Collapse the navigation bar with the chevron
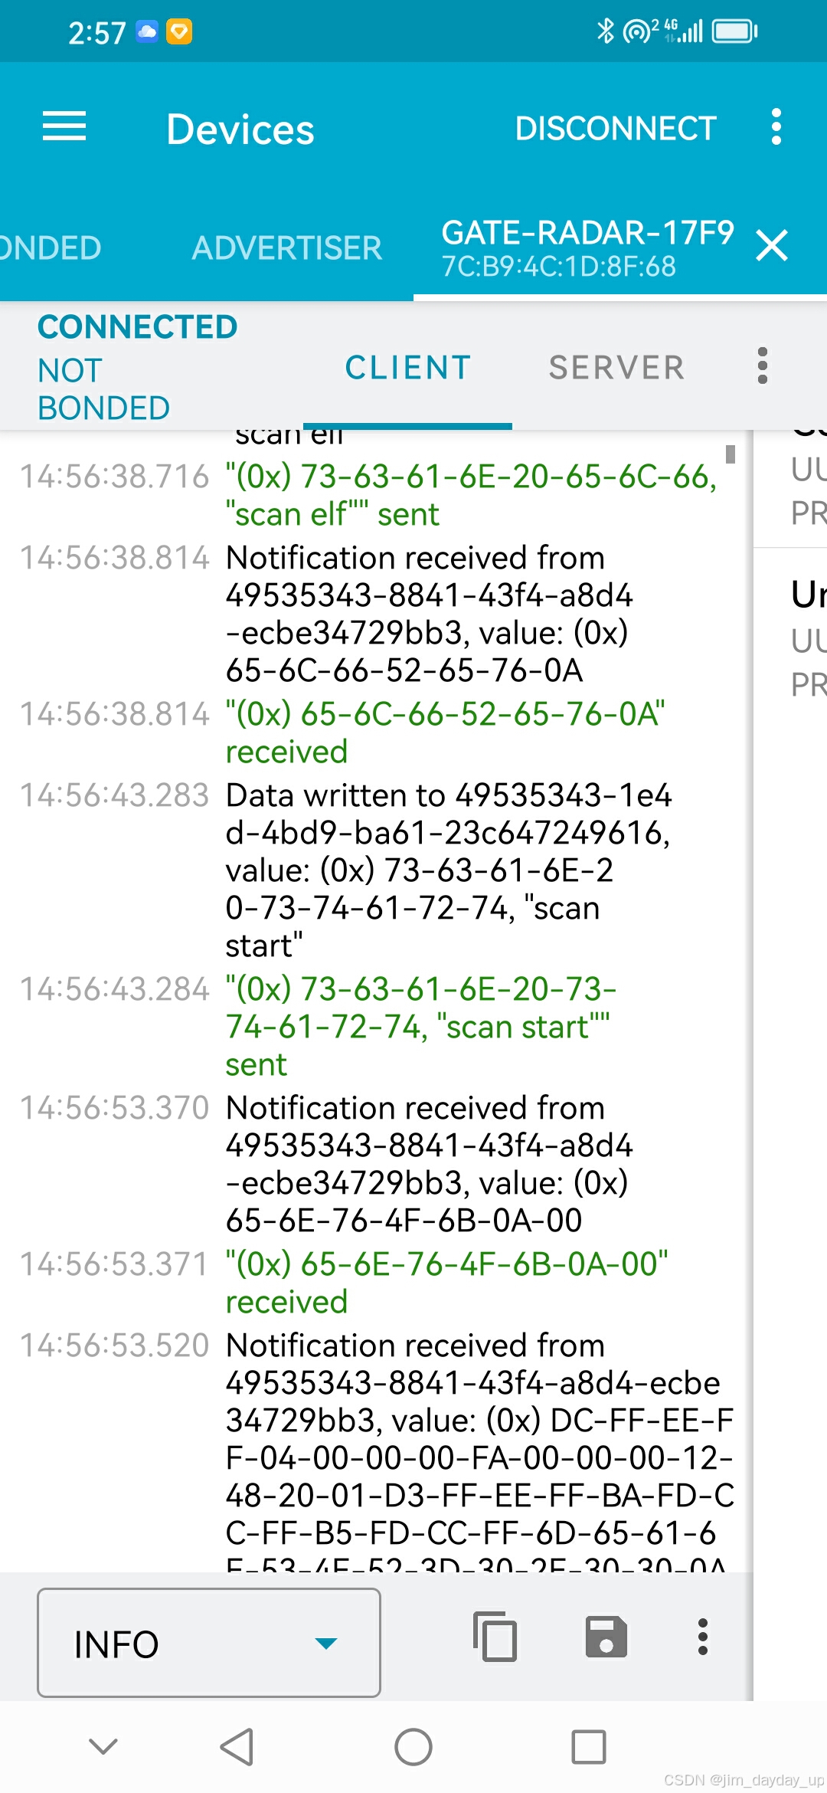The image size is (827, 1793). (x=100, y=1749)
